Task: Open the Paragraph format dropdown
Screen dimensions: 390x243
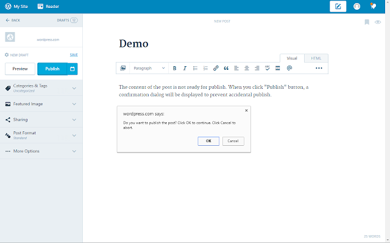Action: 149,68
